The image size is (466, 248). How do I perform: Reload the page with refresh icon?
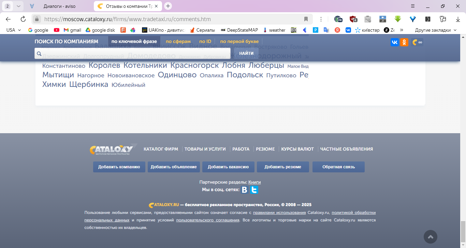(23, 19)
